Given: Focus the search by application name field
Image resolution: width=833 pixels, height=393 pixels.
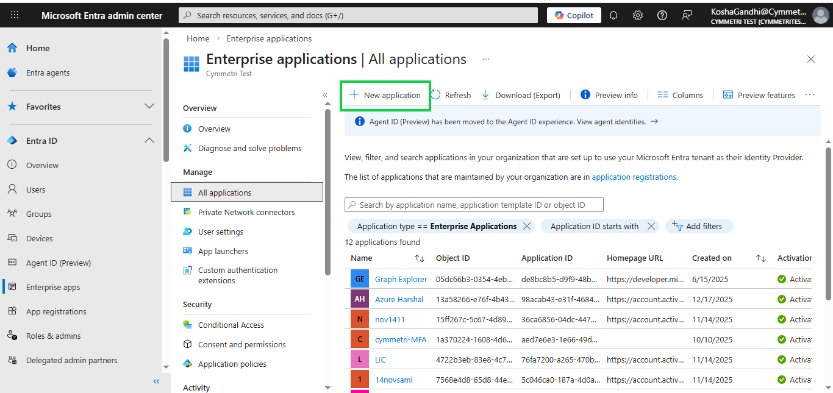Looking at the screenshot, I should [x=474, y=205].
